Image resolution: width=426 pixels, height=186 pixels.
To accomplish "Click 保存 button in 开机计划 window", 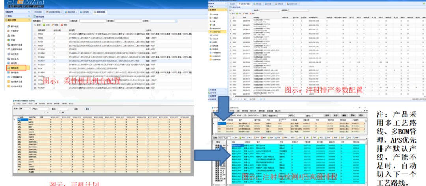I will (87, 109).
